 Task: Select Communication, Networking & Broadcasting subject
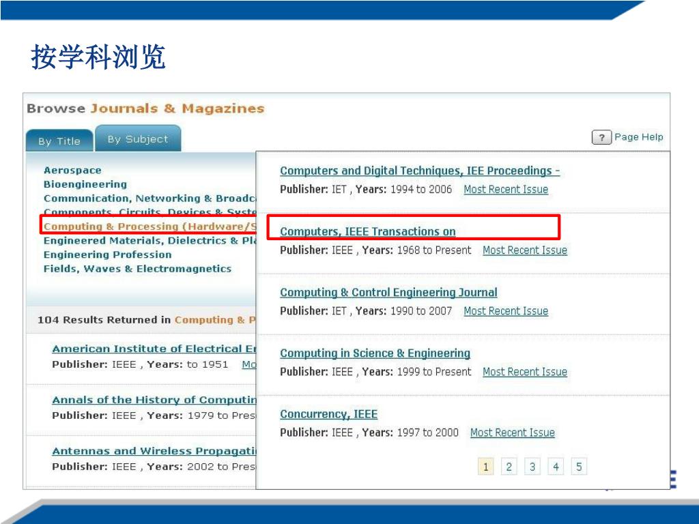[x=149, y=199]
